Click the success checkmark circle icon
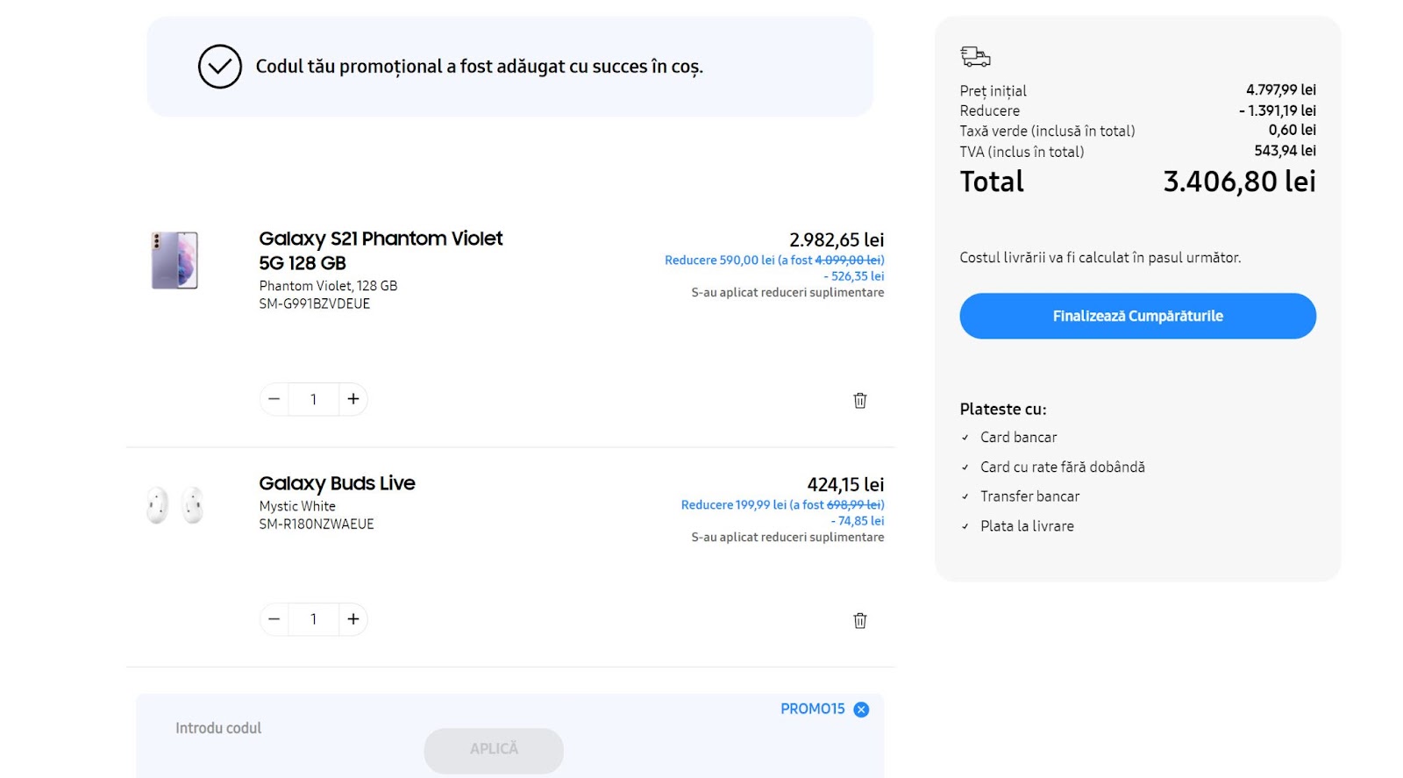 [x=219, y=67]
